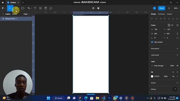Switch to the Prototype tab
Image resolution: width=180 pixels, height=101 pixels.
click(x=161, y=14)
